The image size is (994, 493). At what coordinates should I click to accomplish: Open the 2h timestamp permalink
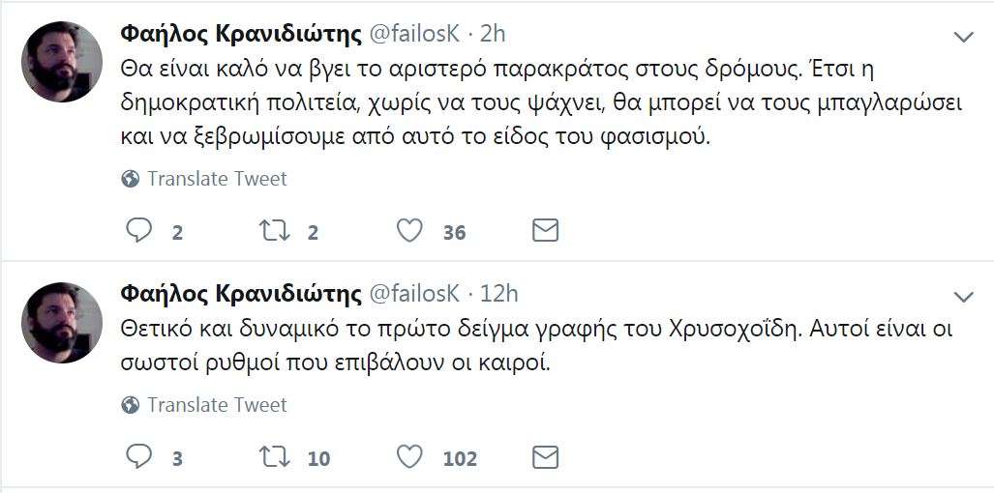(494, 35)
